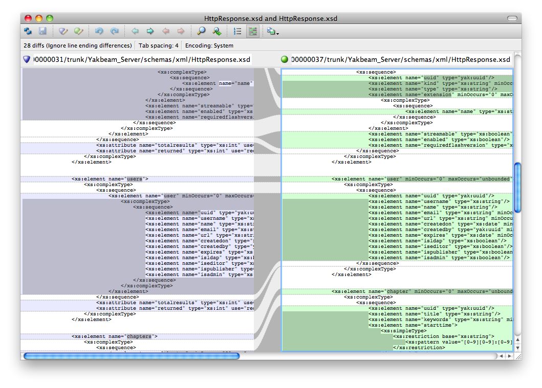This screenshot has height=388, width=542.
Task: Click right pane line name="isldap"
Action: pos(437,241)
